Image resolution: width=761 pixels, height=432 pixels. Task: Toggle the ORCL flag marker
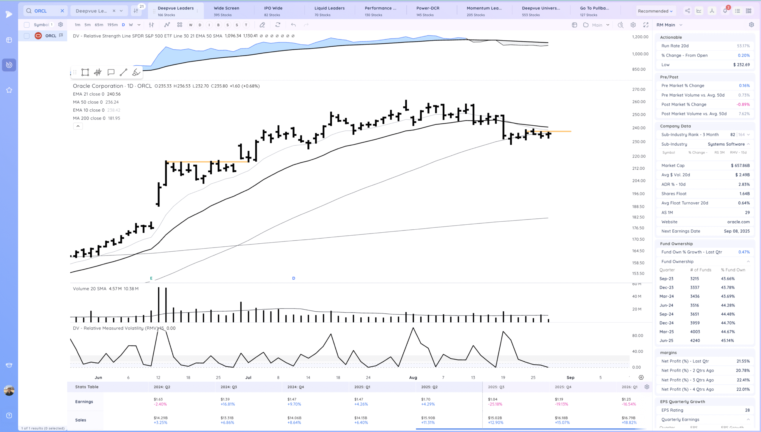[61, 35]
